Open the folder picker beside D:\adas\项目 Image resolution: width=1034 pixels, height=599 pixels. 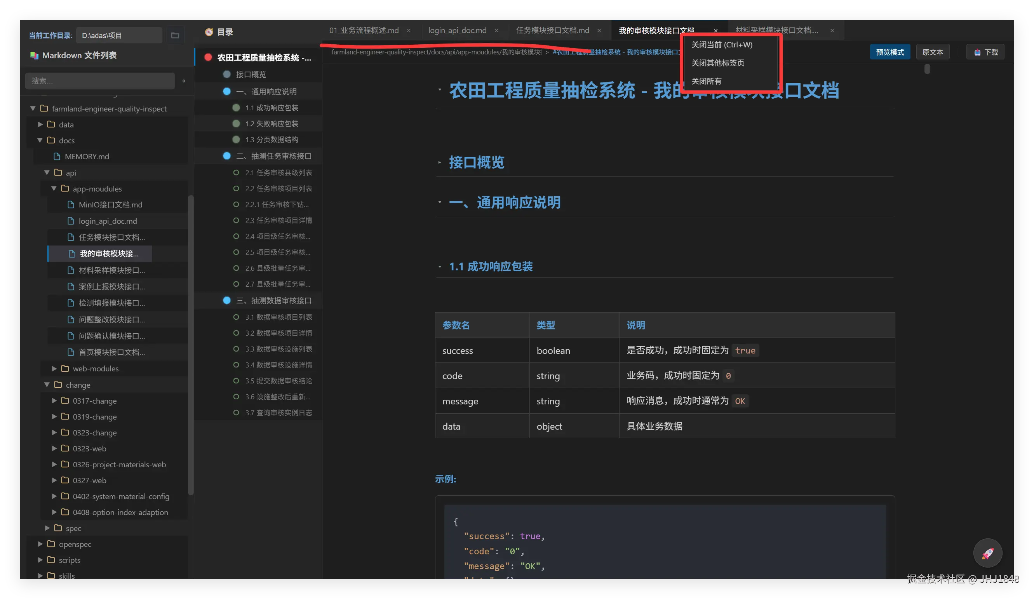175,35
